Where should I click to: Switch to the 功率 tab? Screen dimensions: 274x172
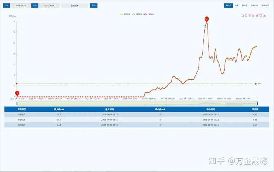point(237,6)
